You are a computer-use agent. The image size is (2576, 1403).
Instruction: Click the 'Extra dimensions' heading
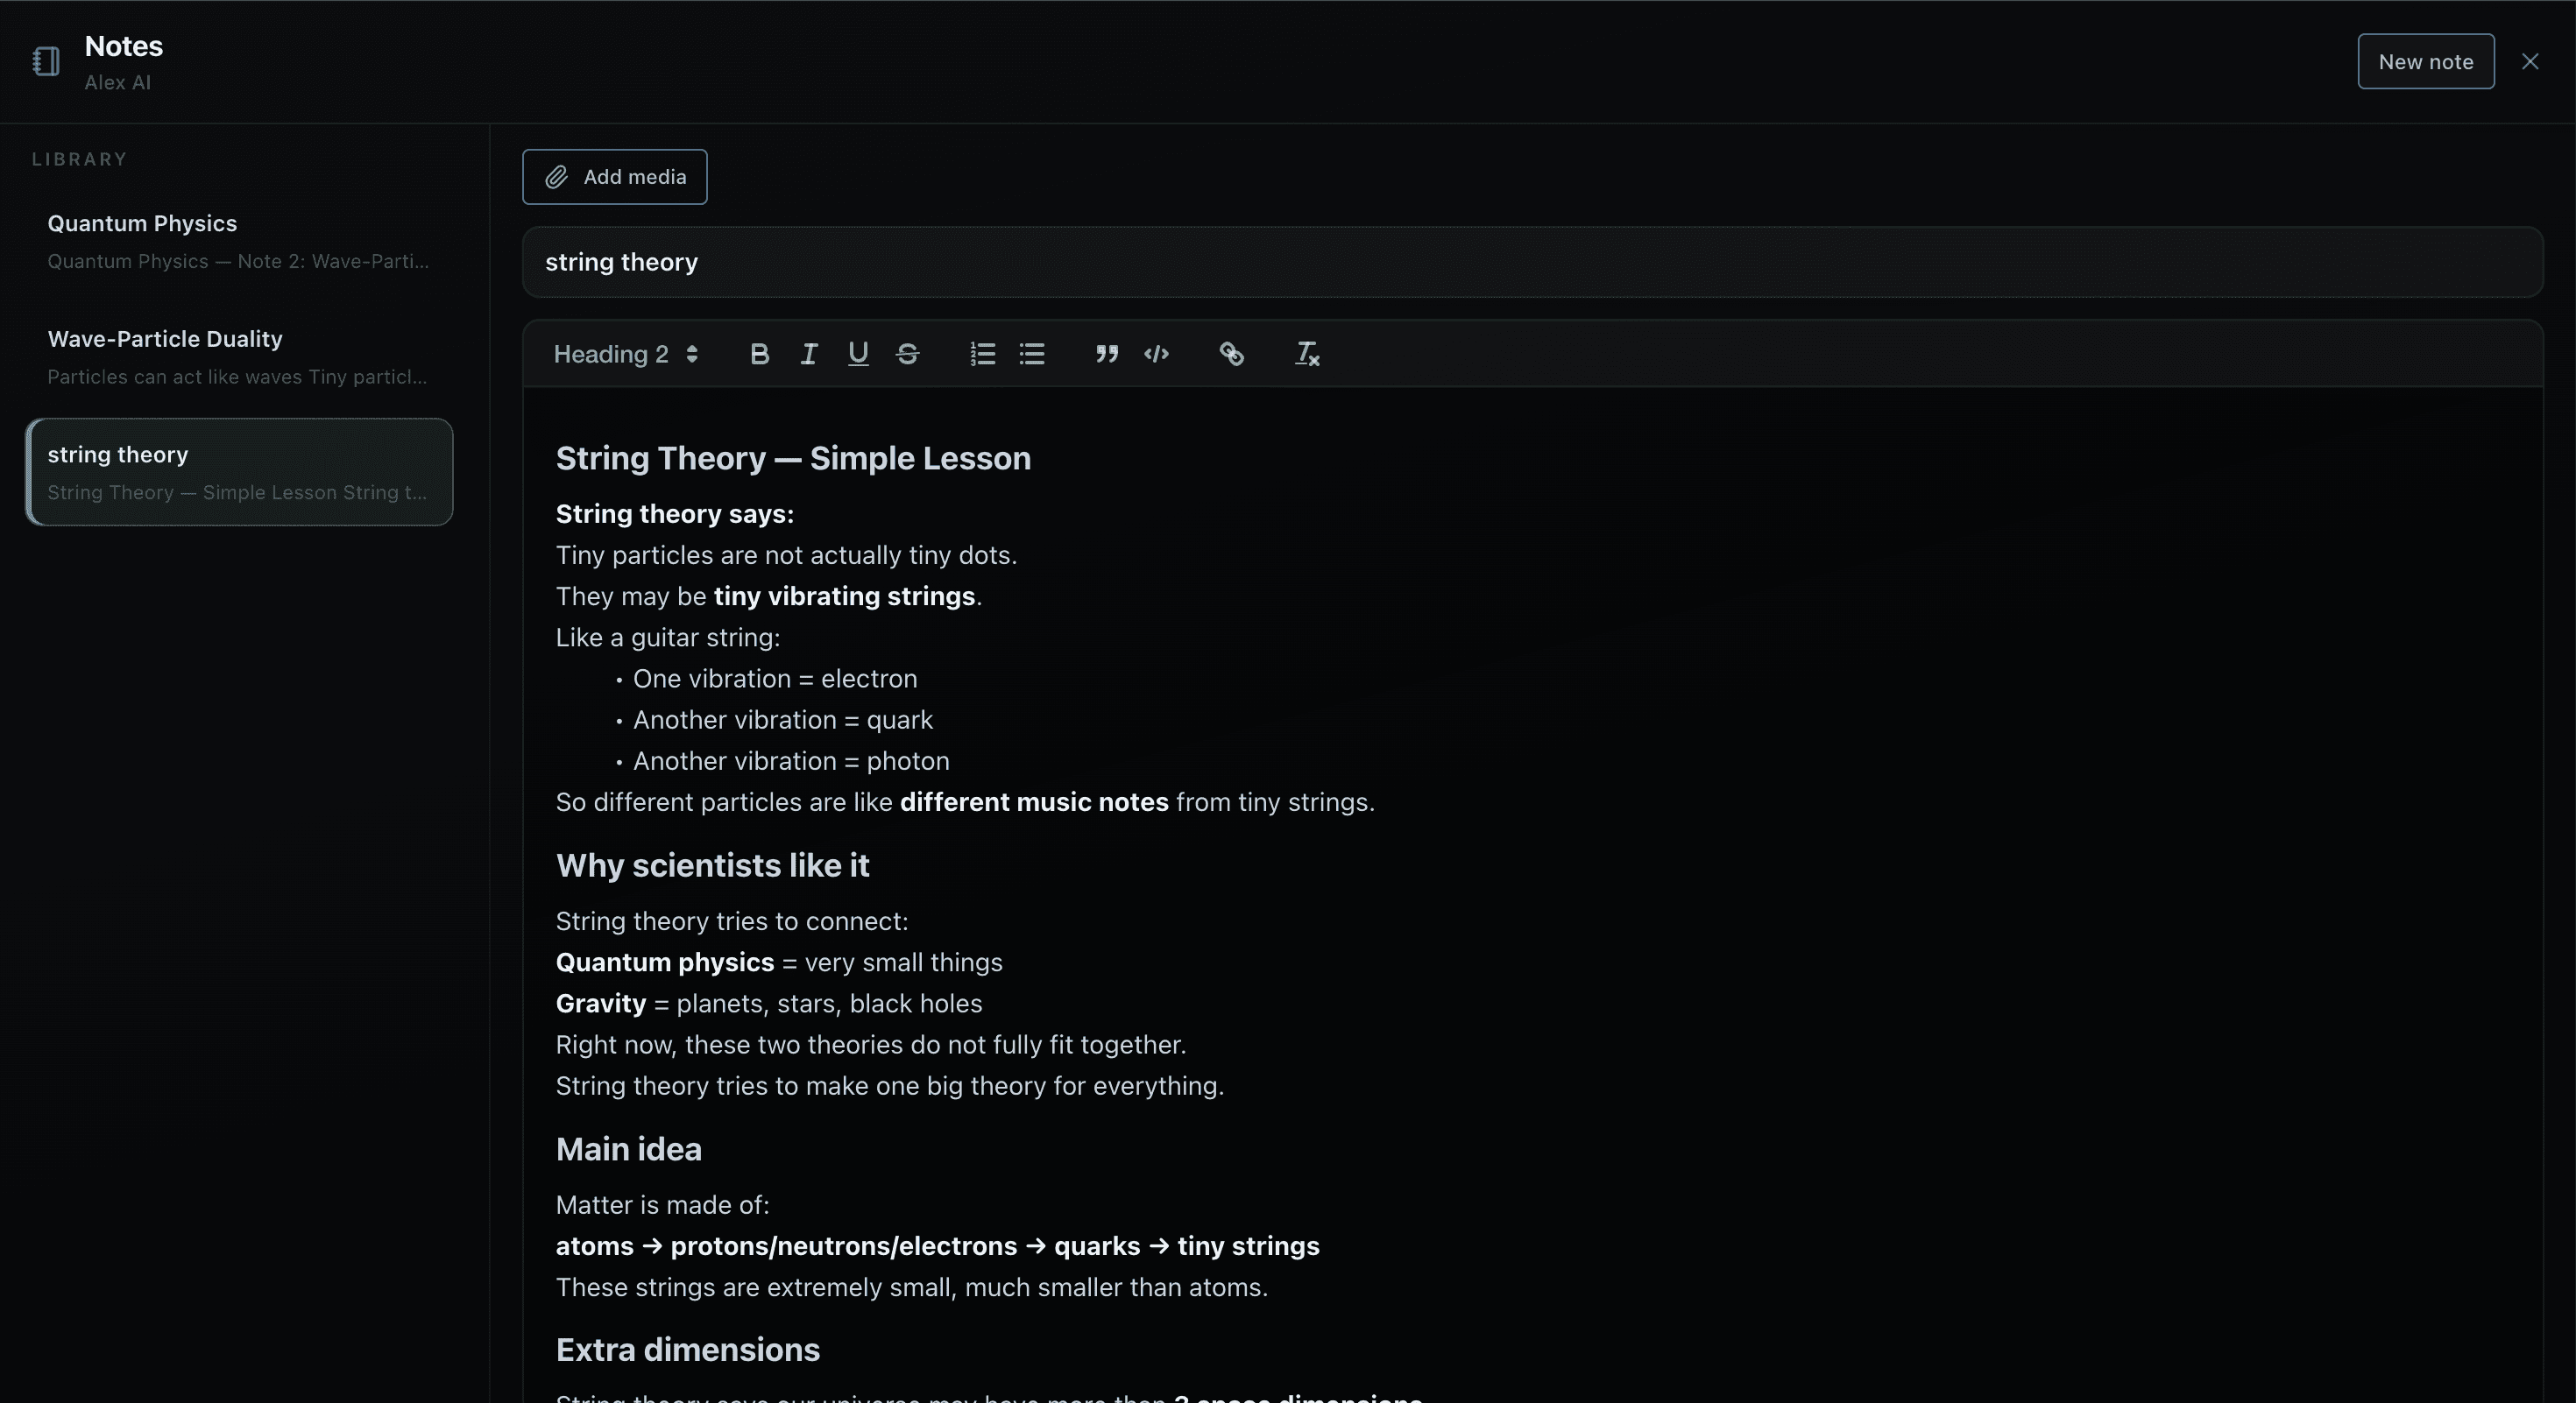687,1350
